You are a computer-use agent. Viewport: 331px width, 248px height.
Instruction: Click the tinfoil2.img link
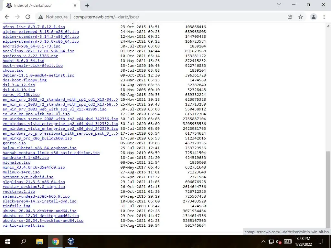coord(16,206)
